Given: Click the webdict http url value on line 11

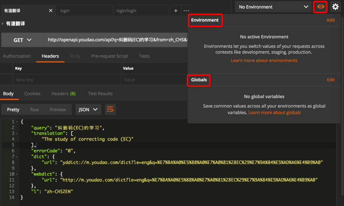Looking at the screenshot, I should (x=189, y=180).
